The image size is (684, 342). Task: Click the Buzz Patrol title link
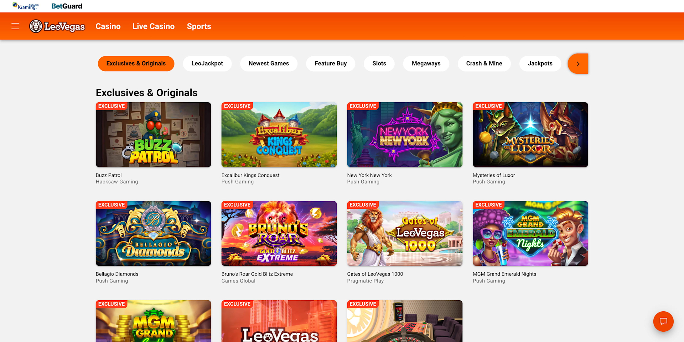pyautogui.click(x=109, y=175)
